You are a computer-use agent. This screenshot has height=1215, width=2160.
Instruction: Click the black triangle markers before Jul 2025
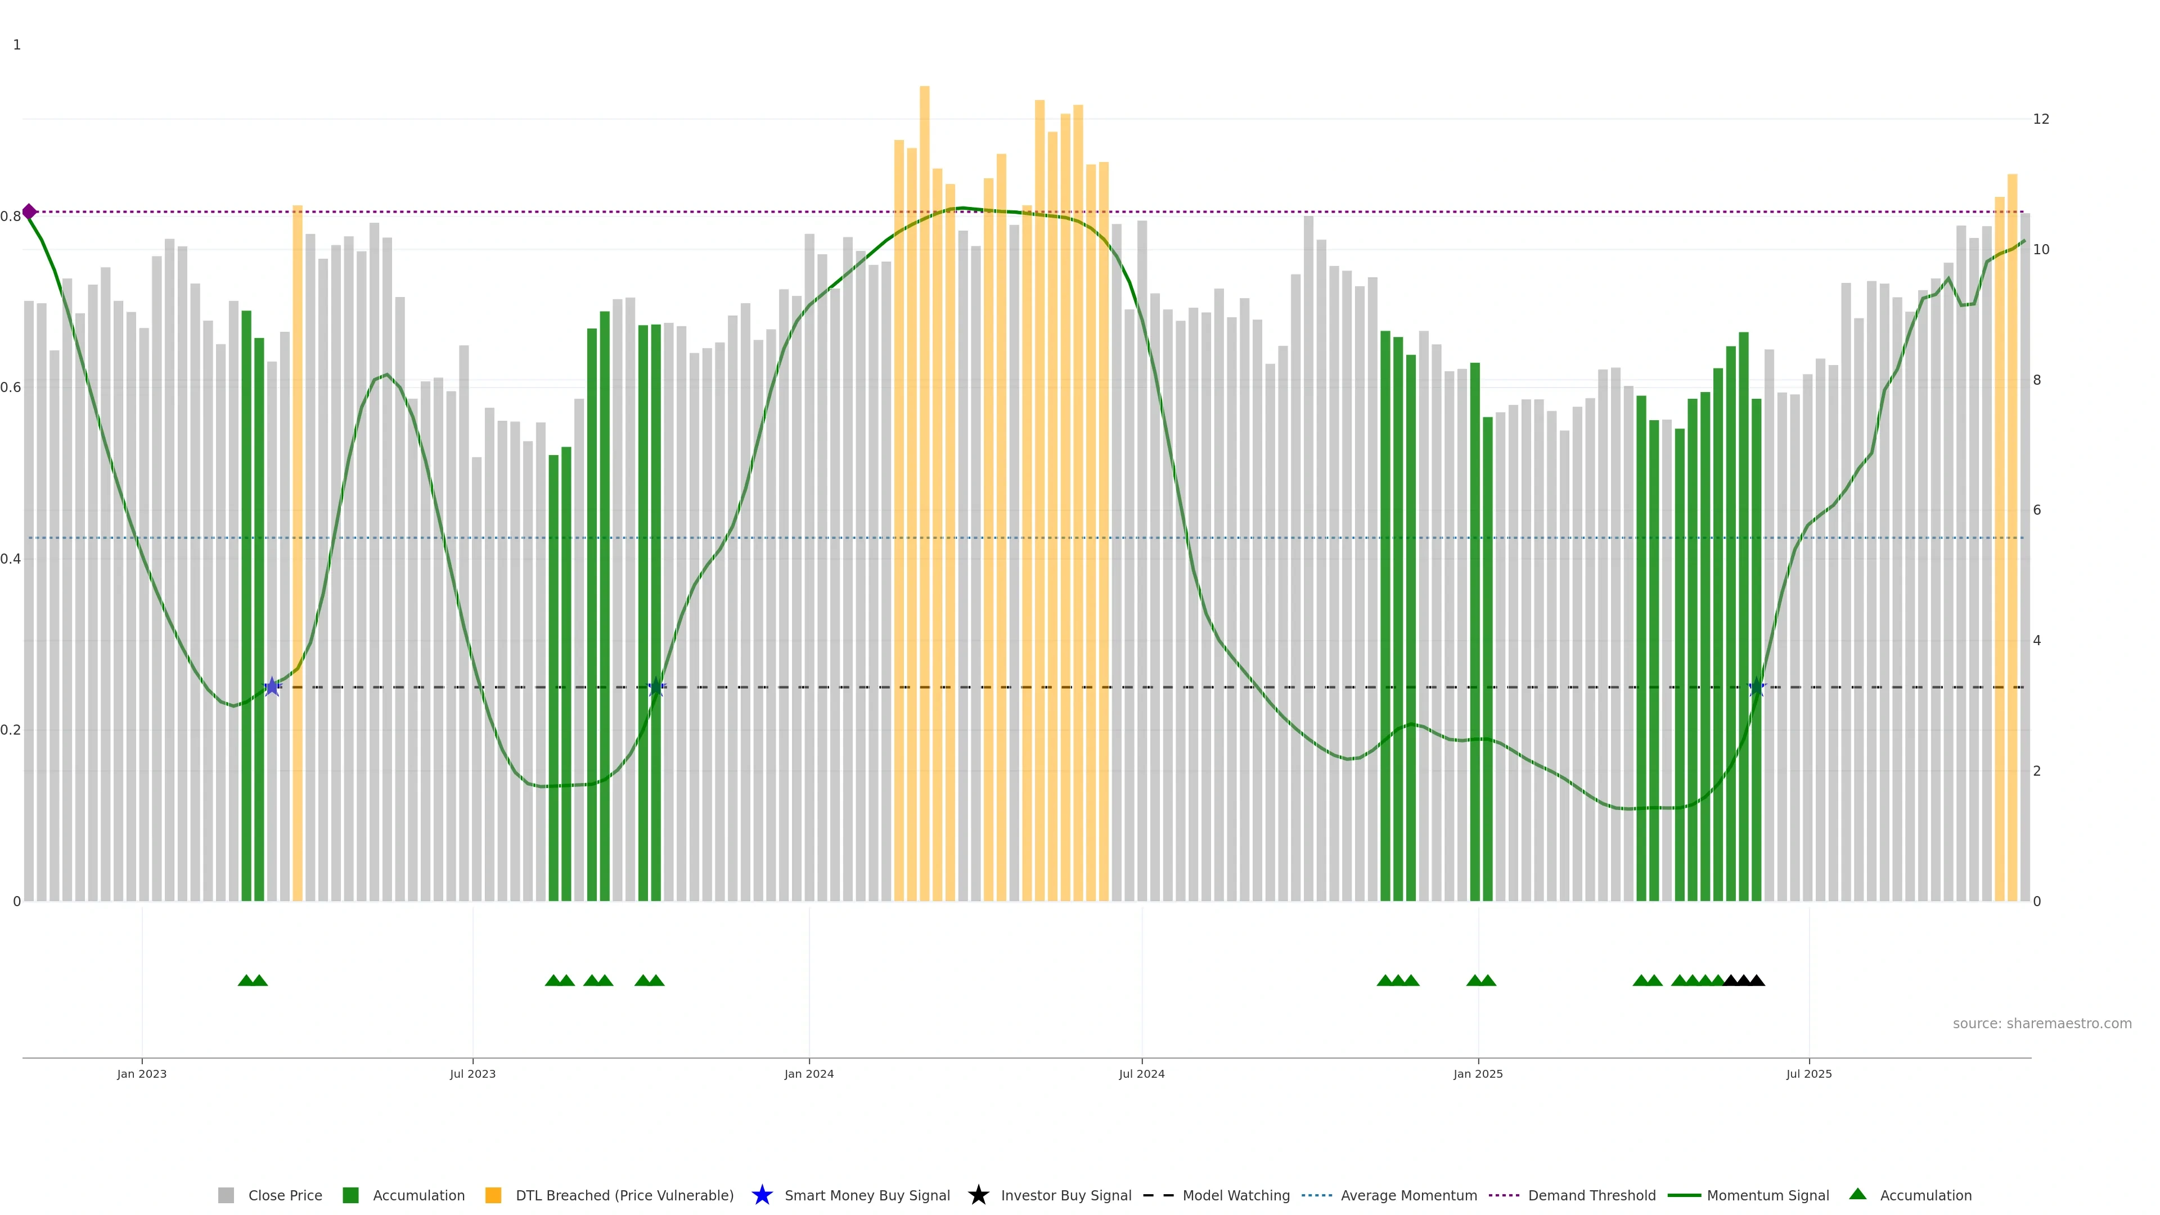[1743, 980]
